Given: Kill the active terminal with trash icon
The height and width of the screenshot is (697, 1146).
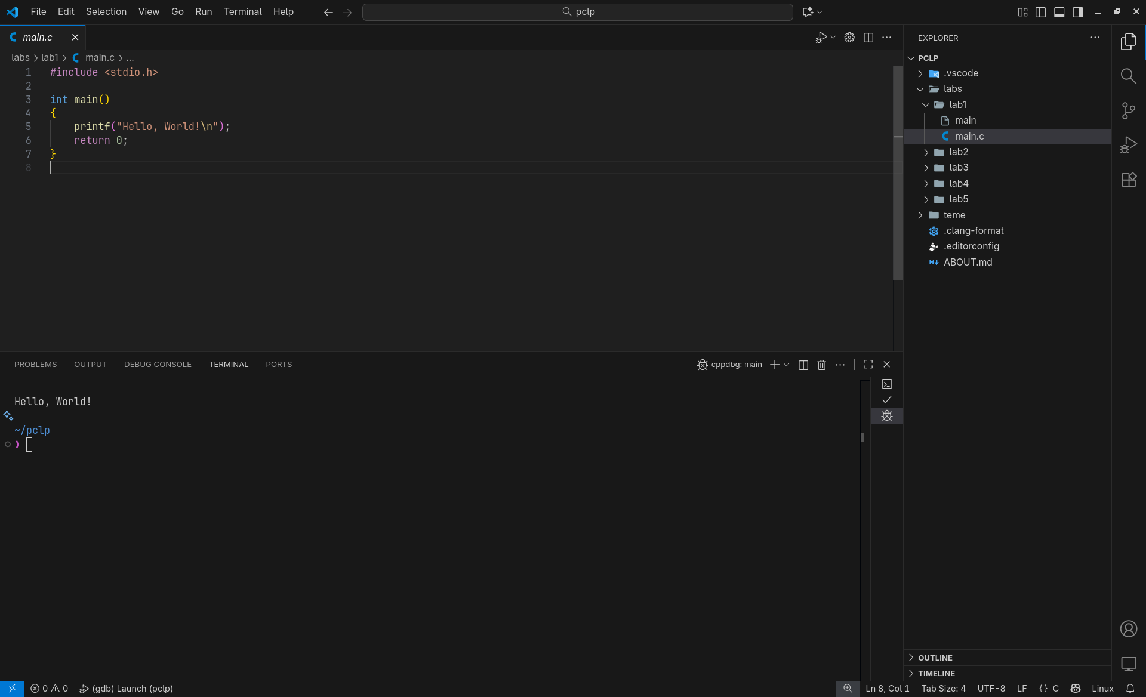Looking at the screenshot, I should (821, 365).
